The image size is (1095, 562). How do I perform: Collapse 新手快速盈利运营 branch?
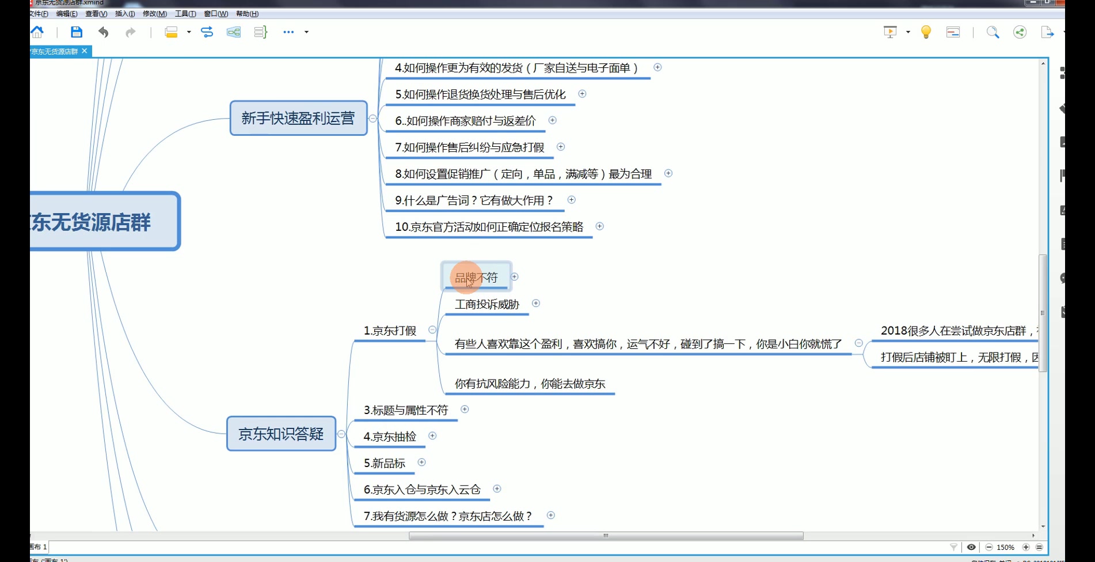[373, 119]
